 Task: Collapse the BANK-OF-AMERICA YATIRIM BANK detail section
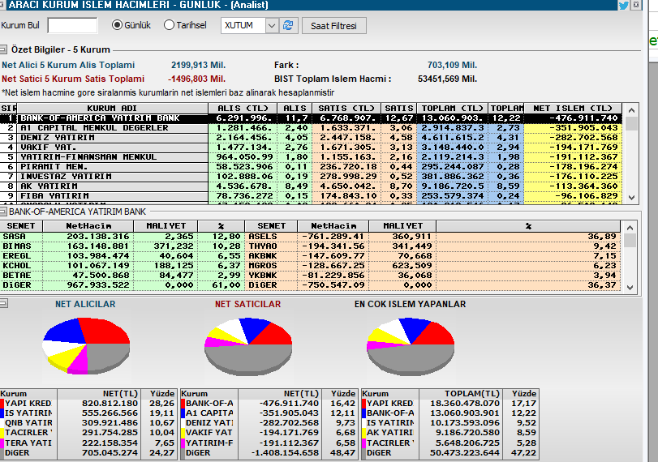(3, 212)
